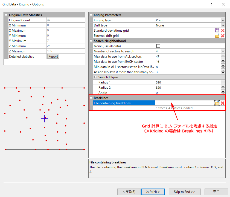The height and width of the screenshot is (197, 230).
Task: Click the Report button
Action: coord(53,56)
